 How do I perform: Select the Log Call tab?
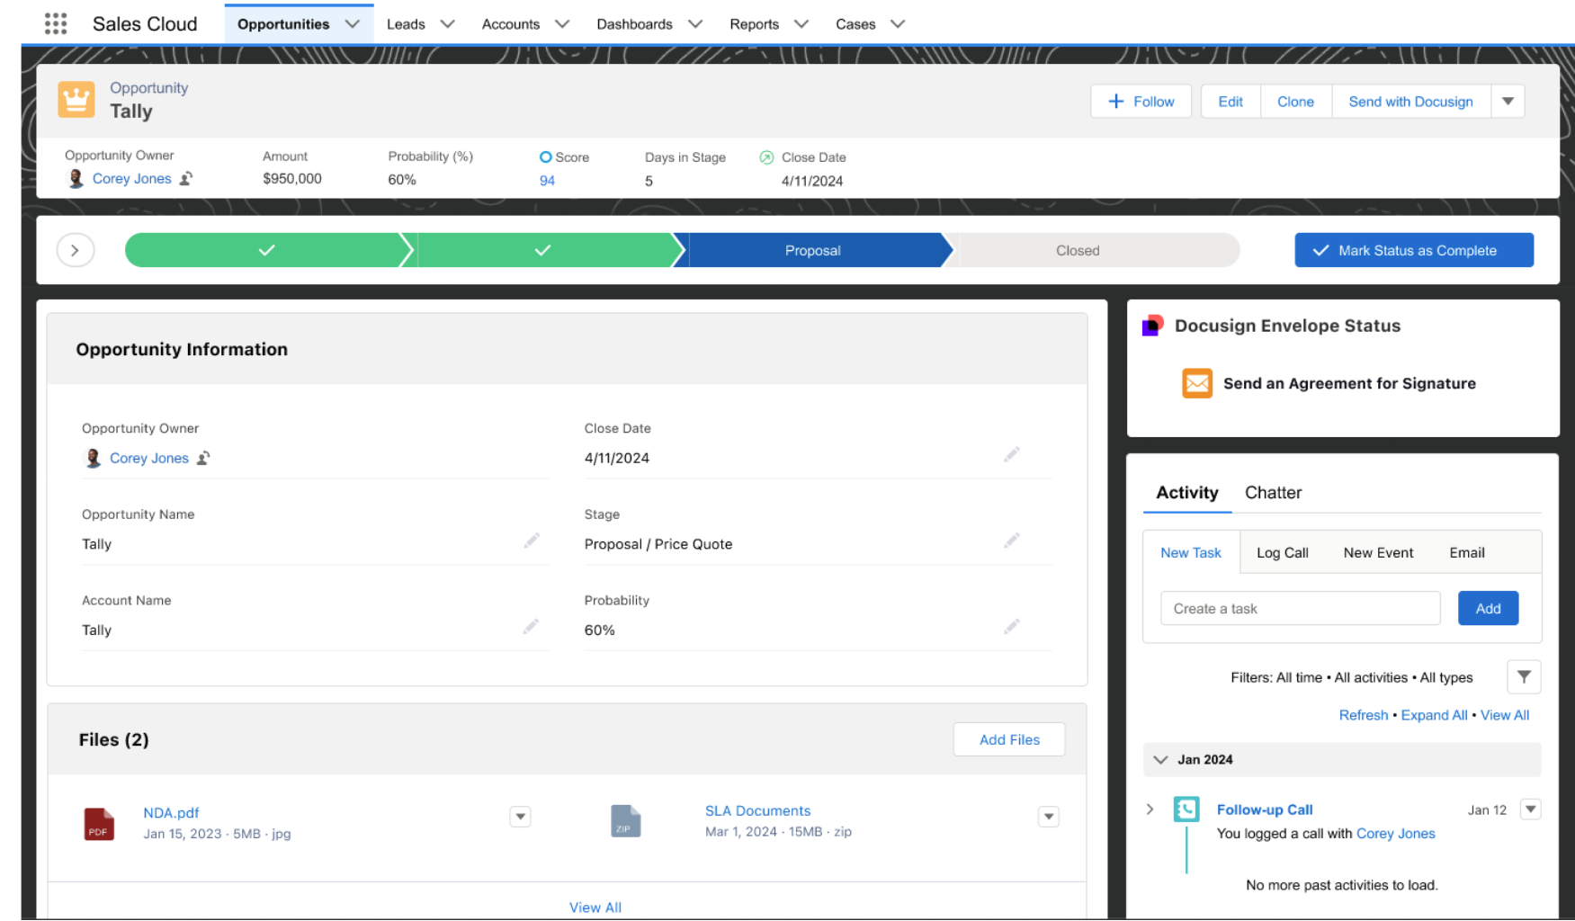pyautogui.click(x=1283, y=553)
